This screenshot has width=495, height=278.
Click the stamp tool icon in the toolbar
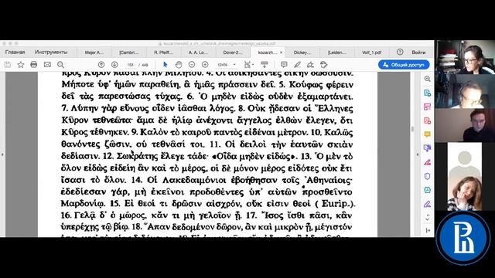click(x=323, y=65)
